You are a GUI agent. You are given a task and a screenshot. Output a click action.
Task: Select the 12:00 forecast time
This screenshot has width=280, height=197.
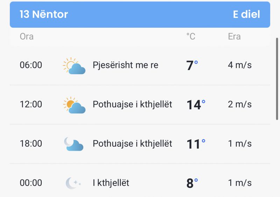31,104
